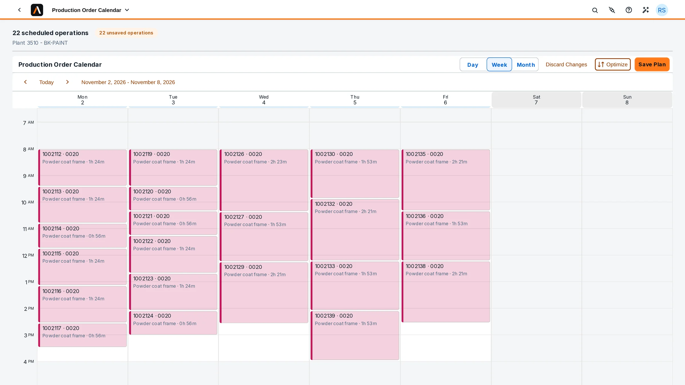685x385 pixels.
Task: Select the Sat 7 day header
Action: (536, 100)
